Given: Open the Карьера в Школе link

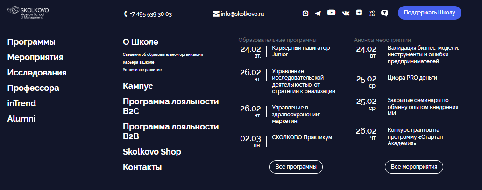Looking at the screenshot, I should (138, 62).
